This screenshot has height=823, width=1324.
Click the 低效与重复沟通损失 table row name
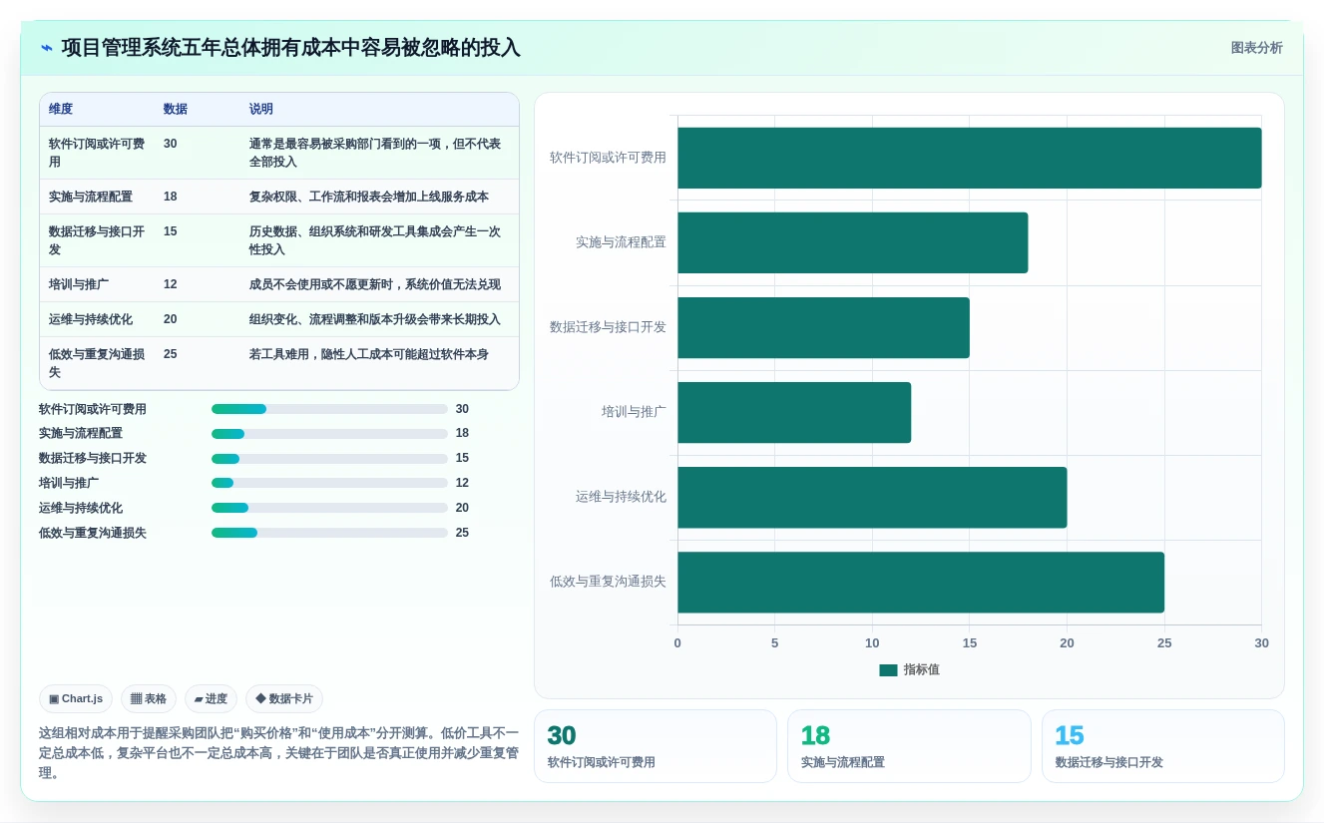(x=97, y=363)
